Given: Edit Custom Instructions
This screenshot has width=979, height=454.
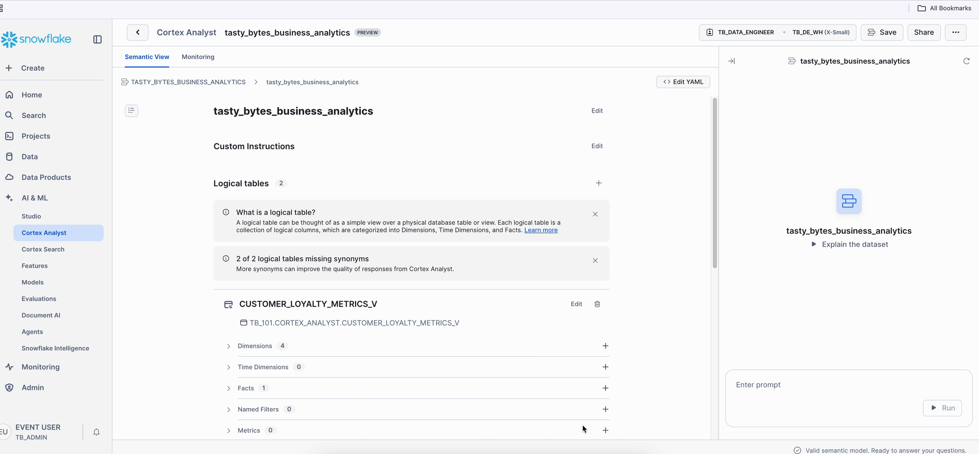Looking at the screenshot, I should [597, 146].
